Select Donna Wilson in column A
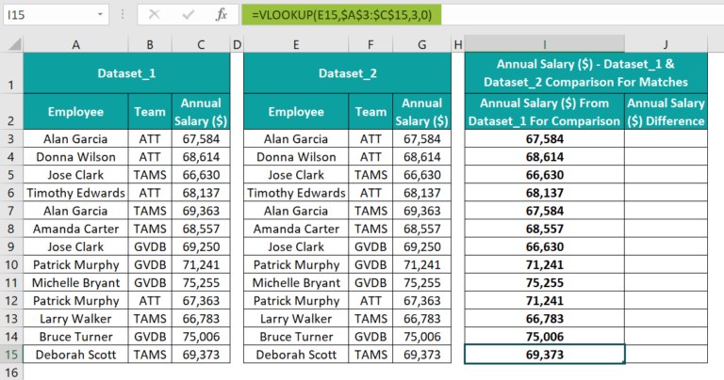The height and width of the screenshot is (380, 724). (75, 156)
